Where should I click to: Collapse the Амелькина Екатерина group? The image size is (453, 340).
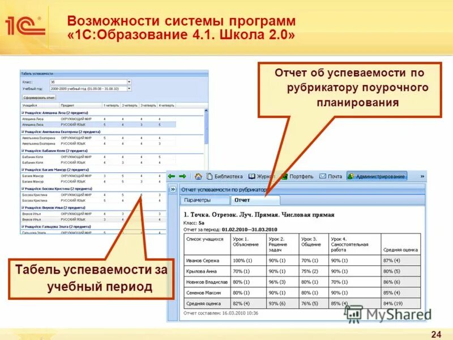(x=23, y=132)
